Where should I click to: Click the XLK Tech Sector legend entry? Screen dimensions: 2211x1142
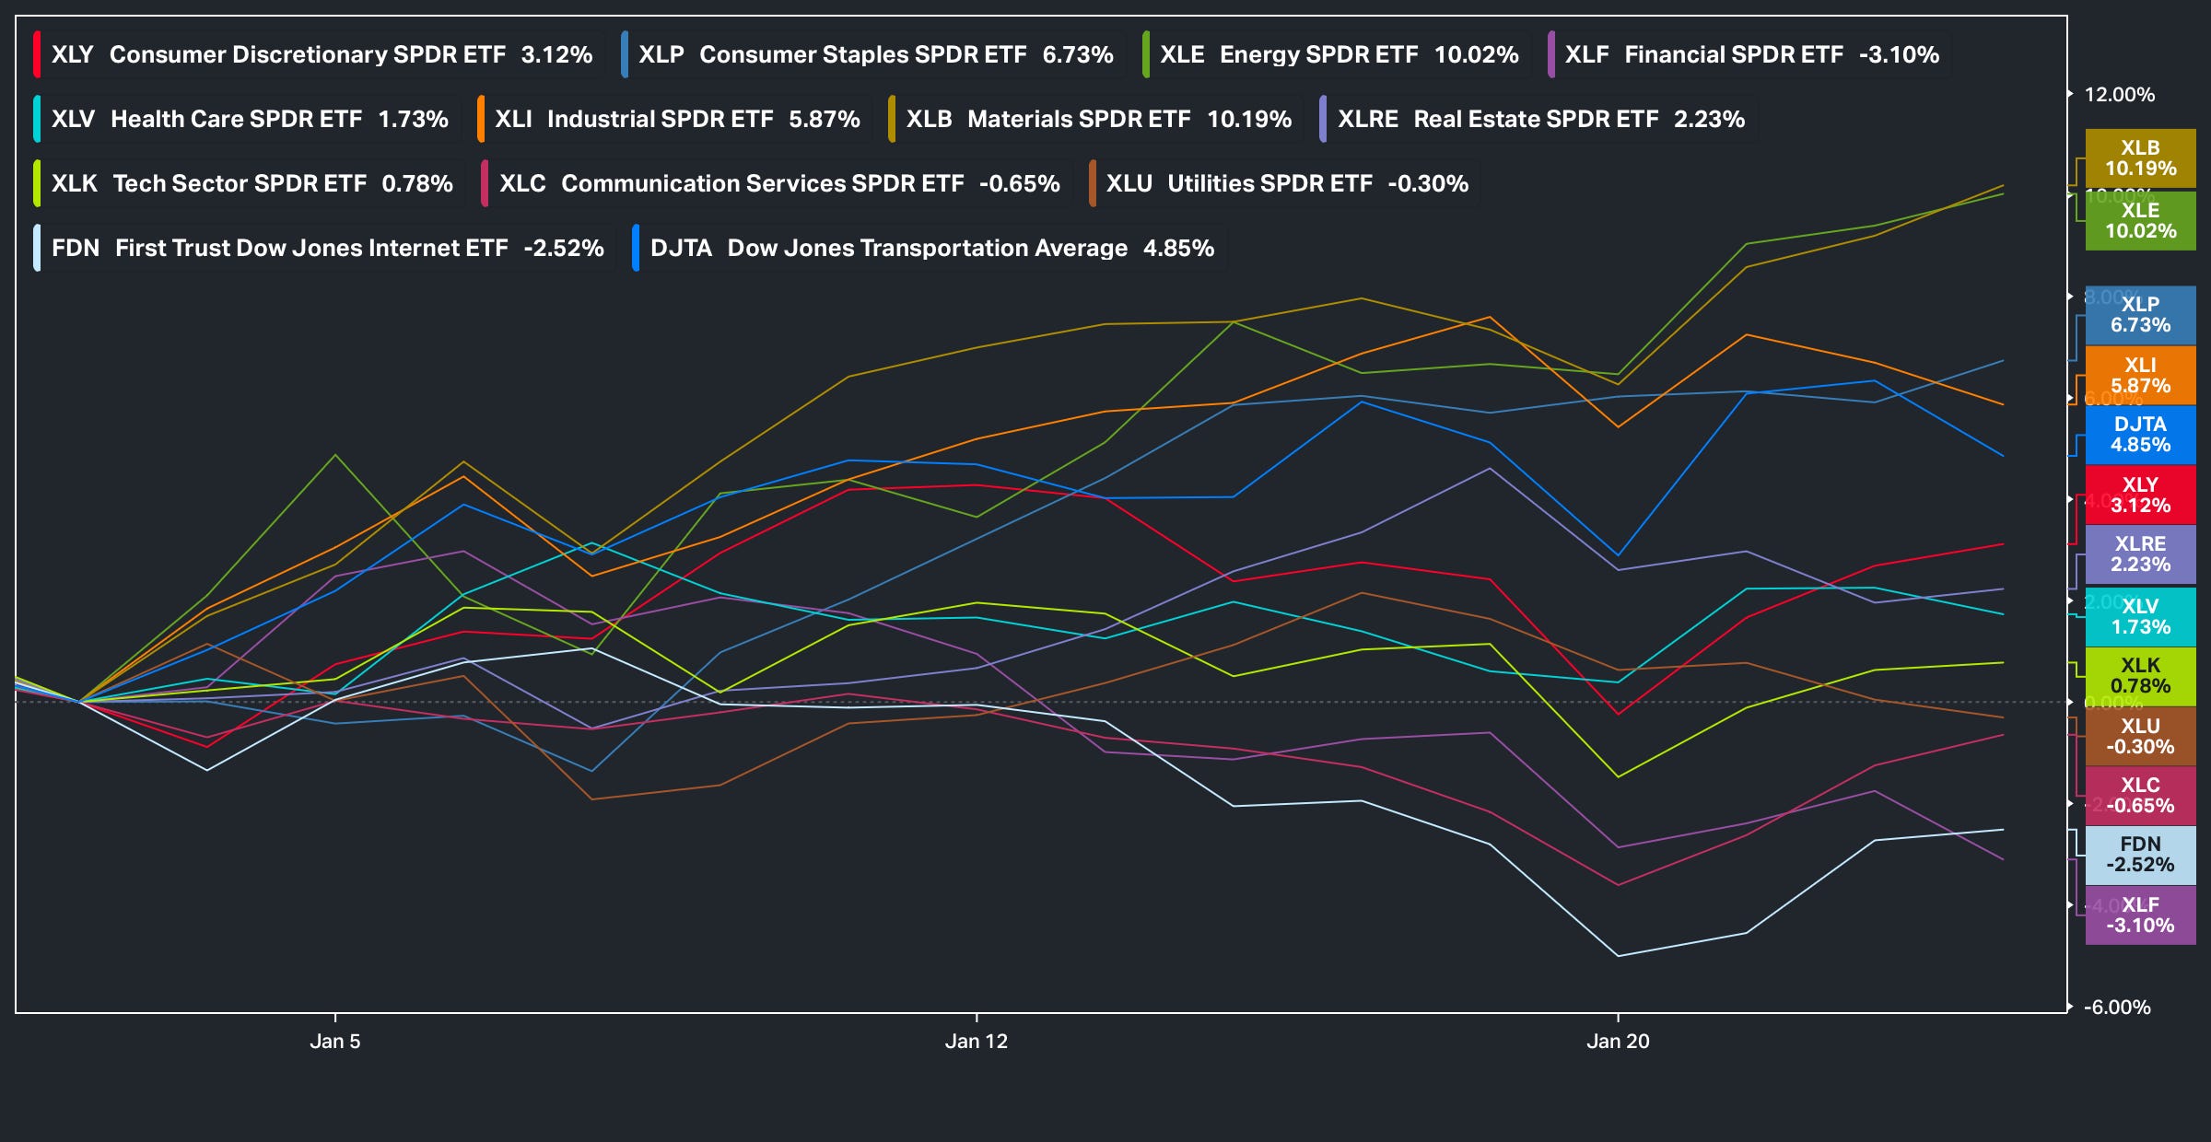252,184
